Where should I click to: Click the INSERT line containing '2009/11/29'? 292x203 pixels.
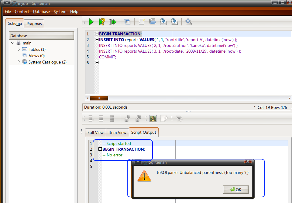click(170, 51)
